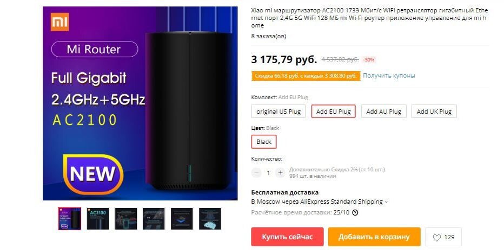The image size is (504, 250).
Task: Click the Добавить в корзину button
Action: pos(374,237)
